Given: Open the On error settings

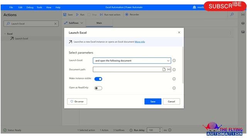Looking at the screenshot, I should point(77,101).
